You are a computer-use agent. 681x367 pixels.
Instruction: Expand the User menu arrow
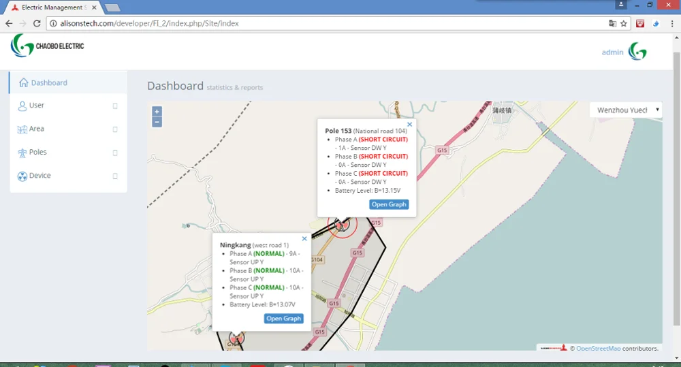115,106
